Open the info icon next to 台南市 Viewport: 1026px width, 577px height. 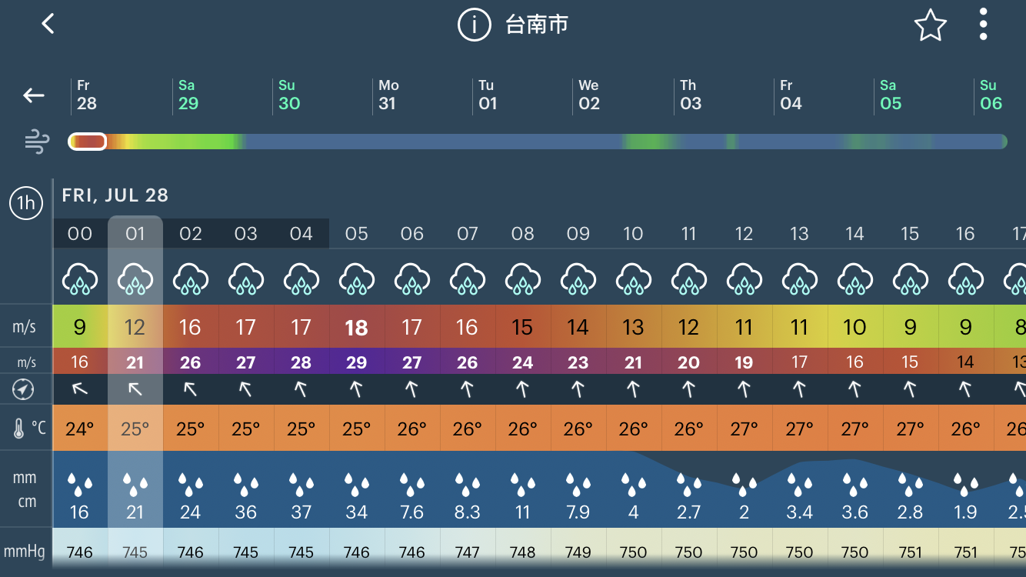pos(475,25)
